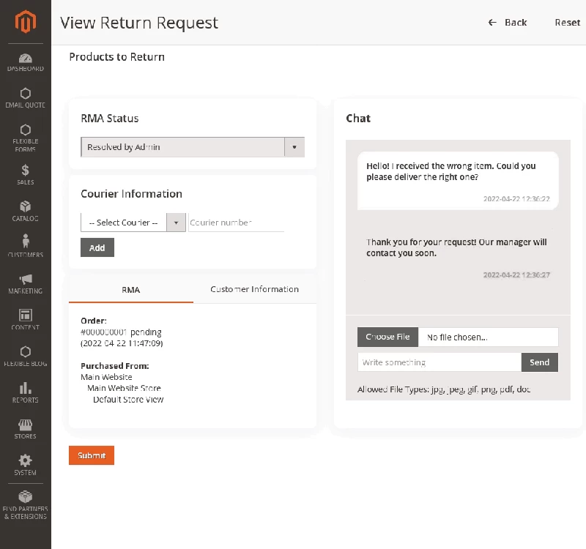Open the RMA Status dropdown

click(x=193, y=147)
